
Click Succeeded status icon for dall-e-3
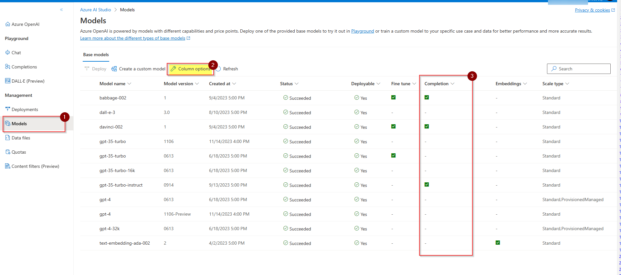(x=286, y=112)
